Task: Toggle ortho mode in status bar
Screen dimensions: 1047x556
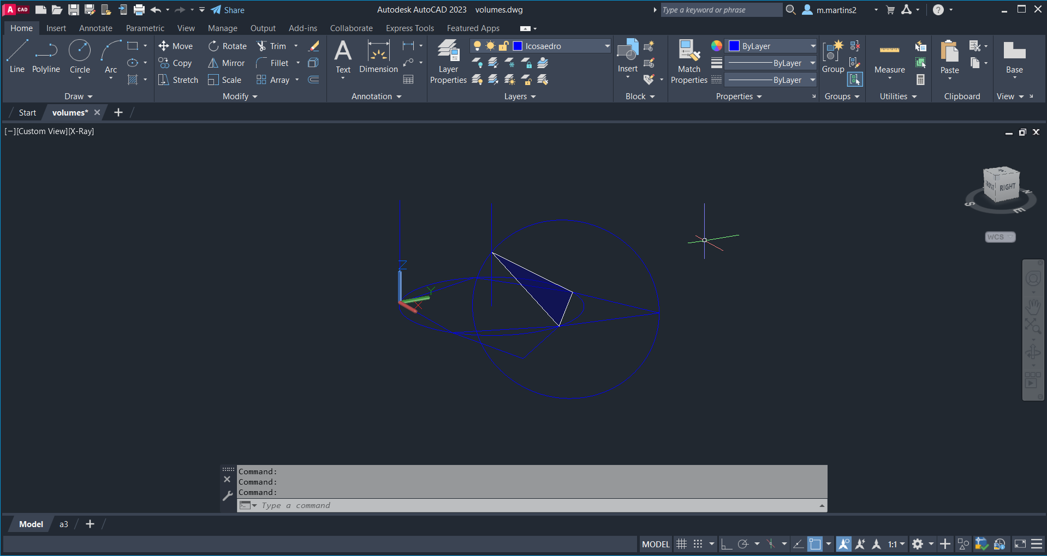Action: point(726,544)
